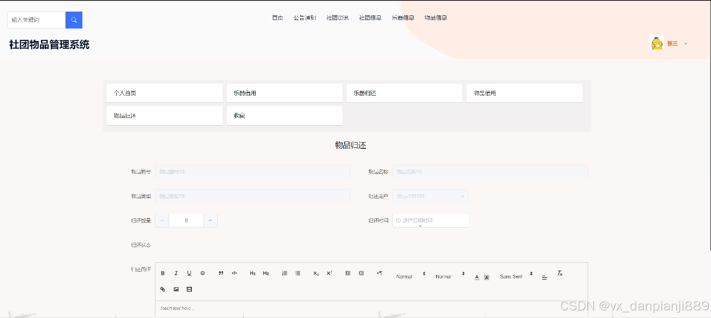The width and height of the screenshot is (711, 318).
Task: Click the 物品类型 input field
Action: coord(252,196)
